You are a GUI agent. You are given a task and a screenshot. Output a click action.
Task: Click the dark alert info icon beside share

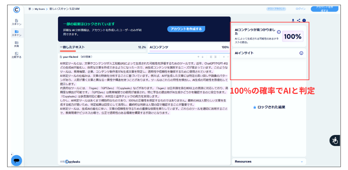304,20
